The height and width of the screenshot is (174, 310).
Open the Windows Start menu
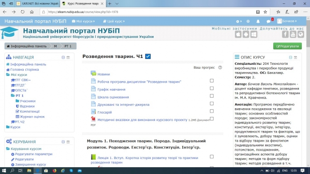coord(4,171)
